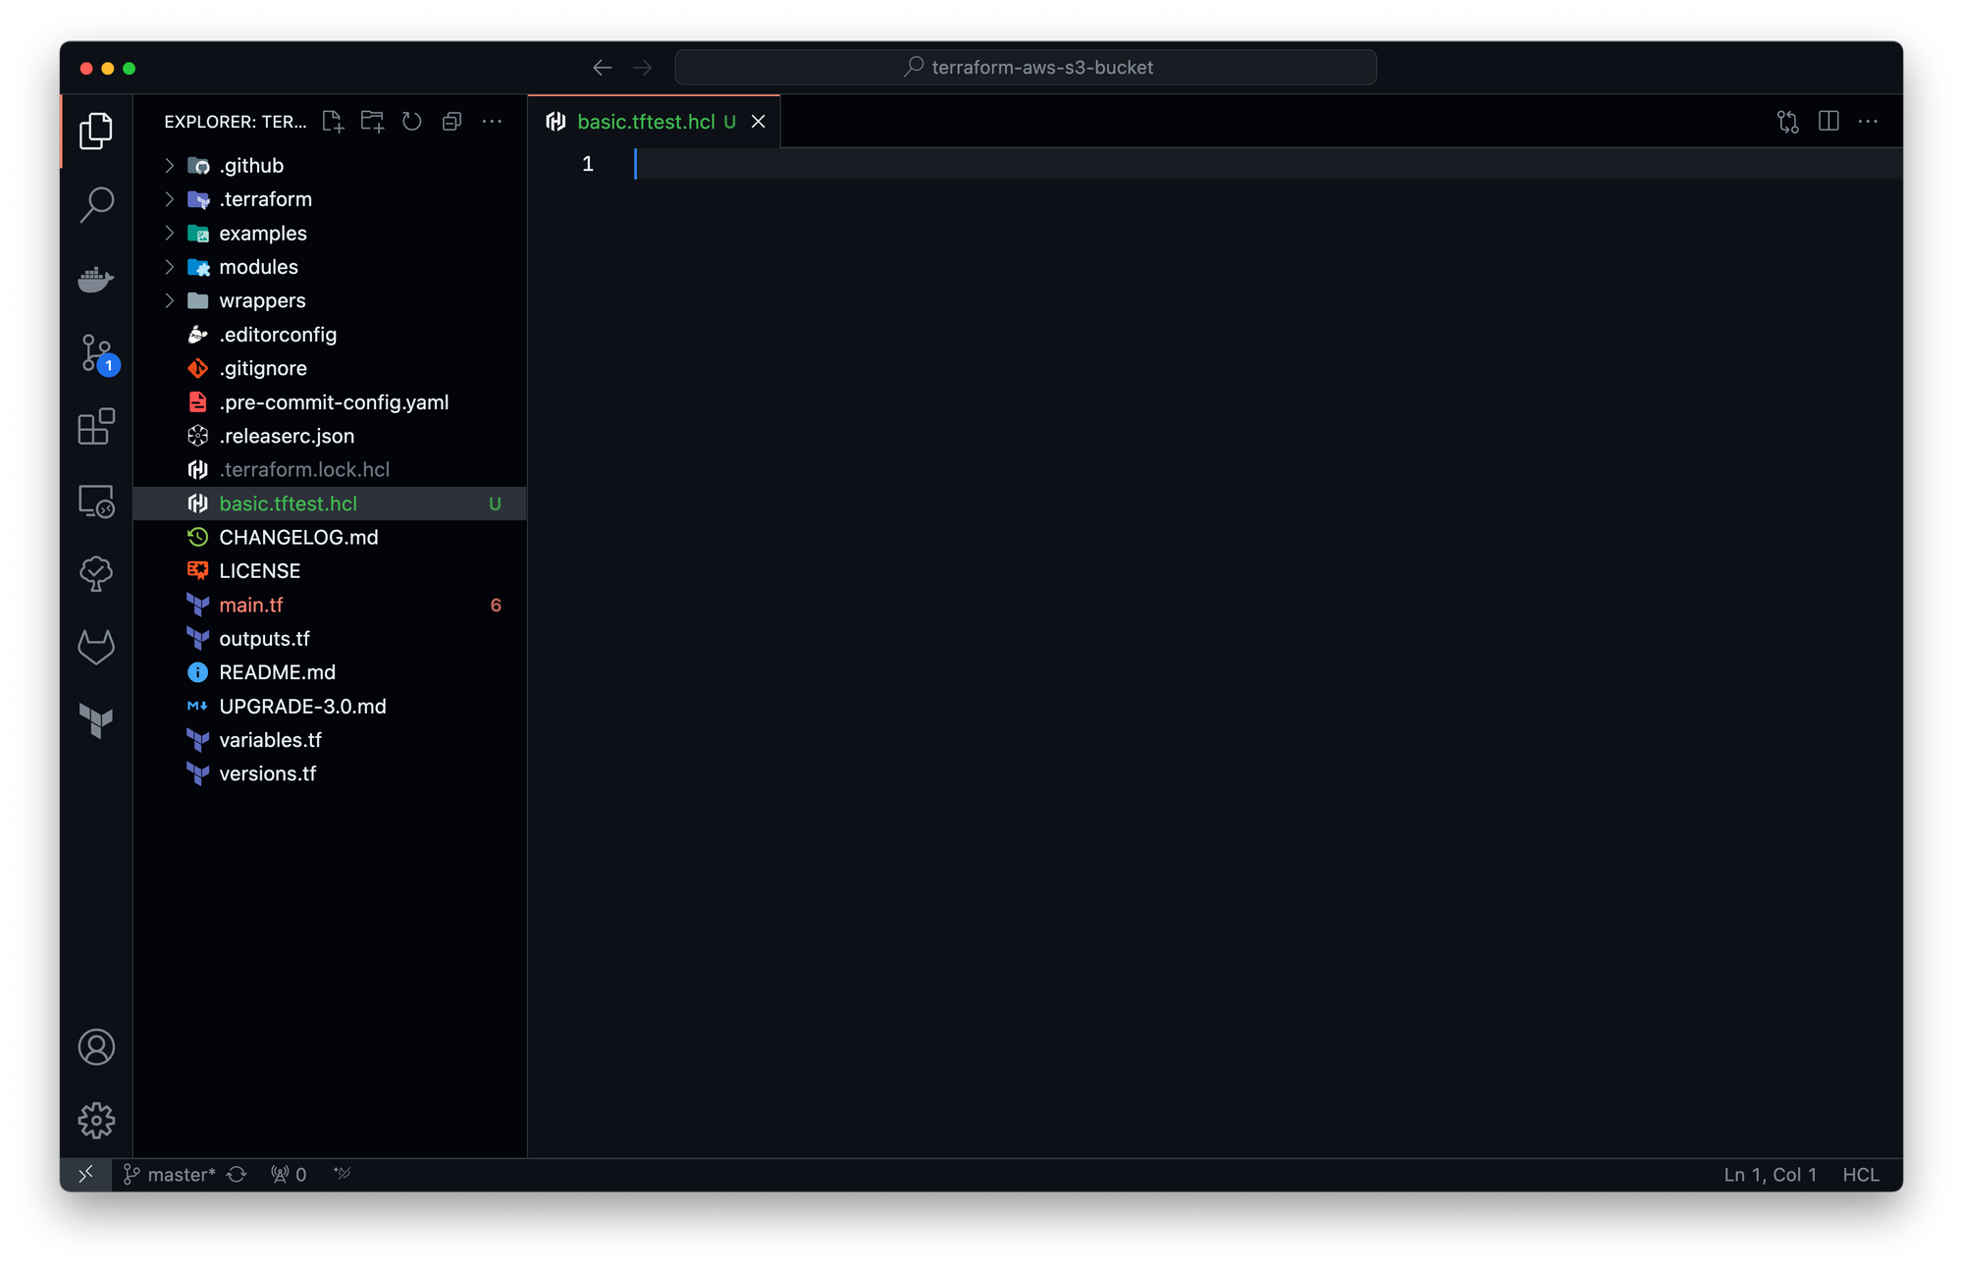Expand the .github folder
This screenshot has height=1271, width=1963.
coord(251,166)
